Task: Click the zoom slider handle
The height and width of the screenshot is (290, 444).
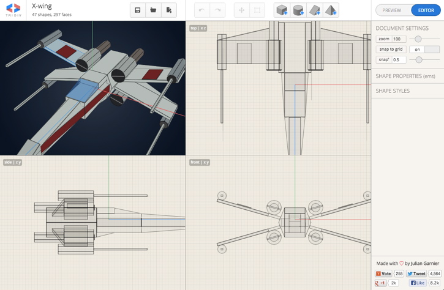Action: click(x=418, y=39)
